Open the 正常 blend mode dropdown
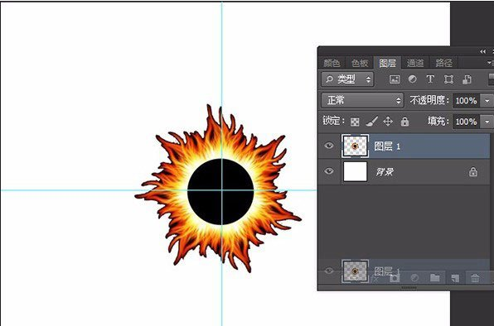 (x=362, y=101)
